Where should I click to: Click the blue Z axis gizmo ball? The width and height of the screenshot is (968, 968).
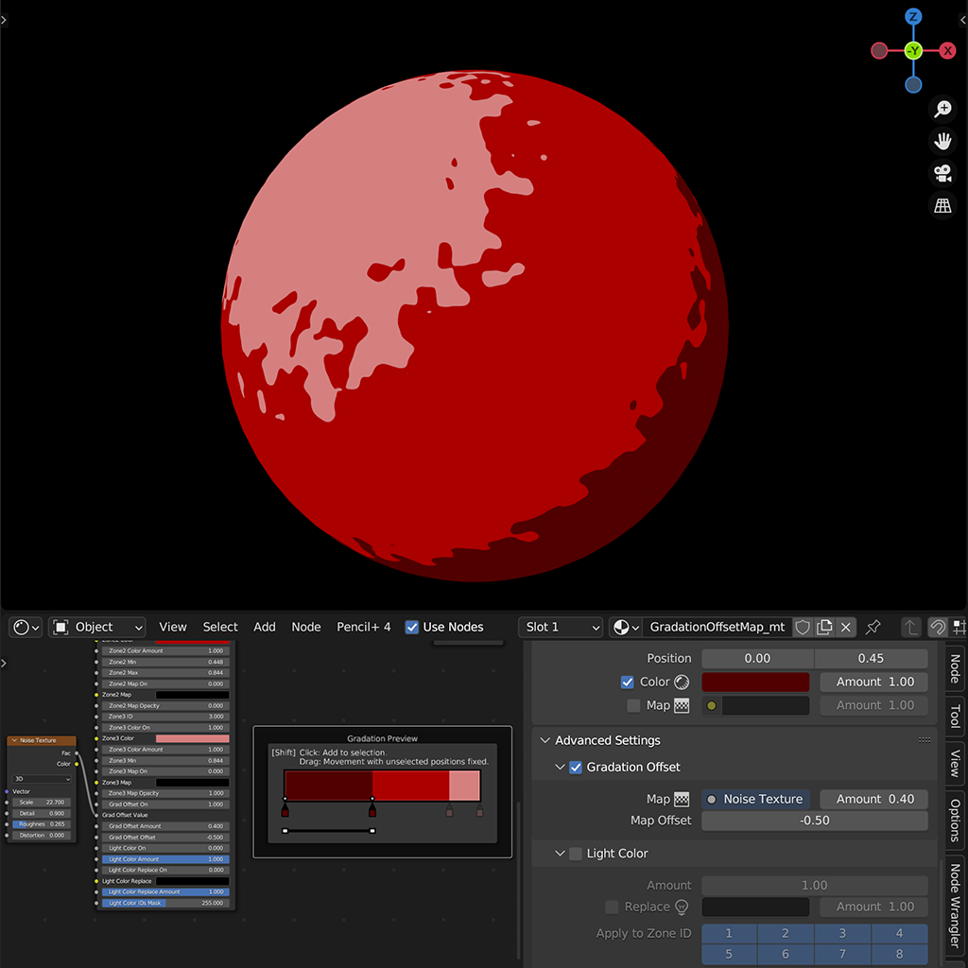(x=913, y=17)
